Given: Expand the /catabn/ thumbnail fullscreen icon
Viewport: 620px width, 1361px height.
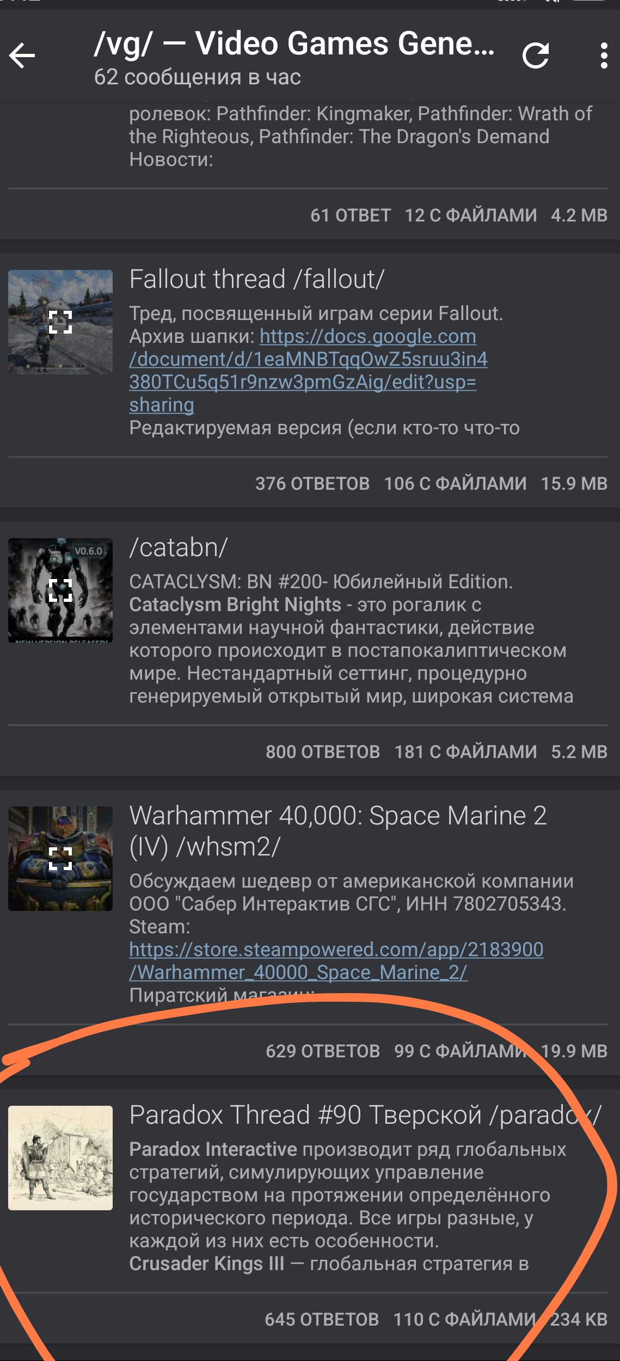Looking at the screenshot, I should click(60, 590).
